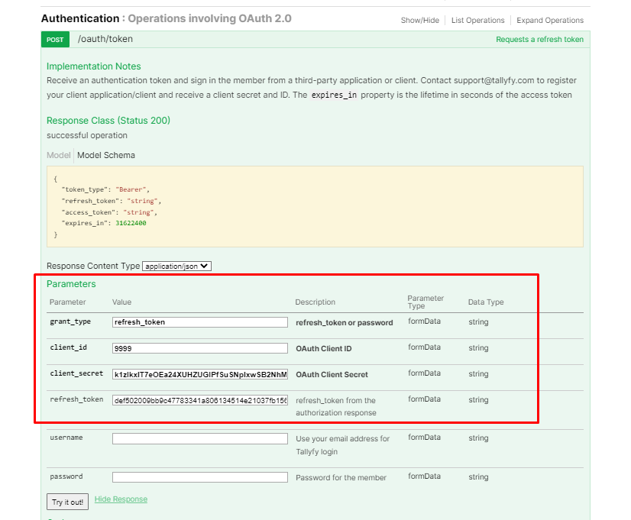Select the refresh_token input field

199,399
